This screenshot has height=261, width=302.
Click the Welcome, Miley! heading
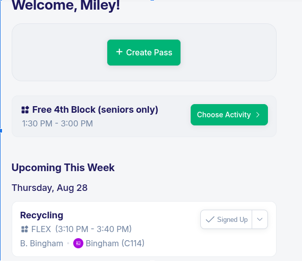(66, 5)
